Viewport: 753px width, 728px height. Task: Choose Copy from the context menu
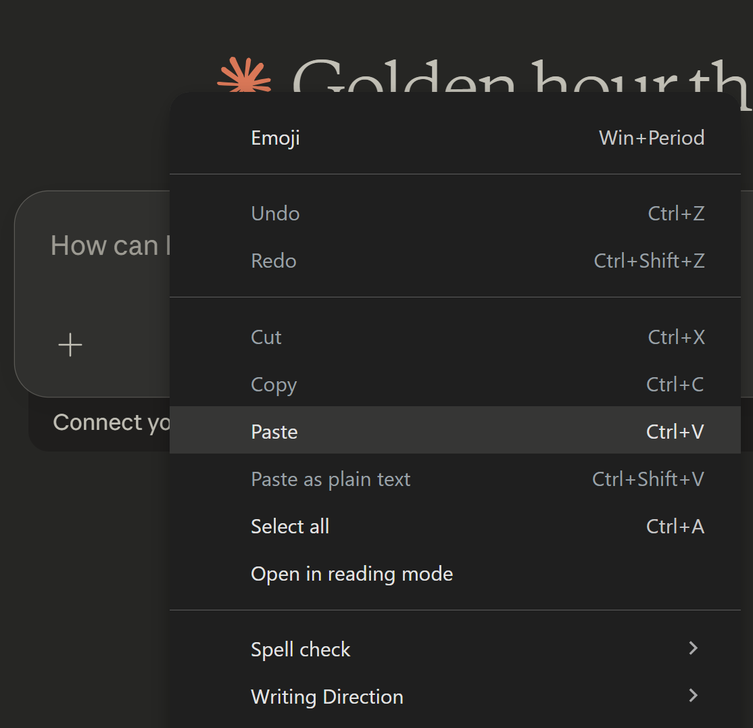click(x=274, y=385)
